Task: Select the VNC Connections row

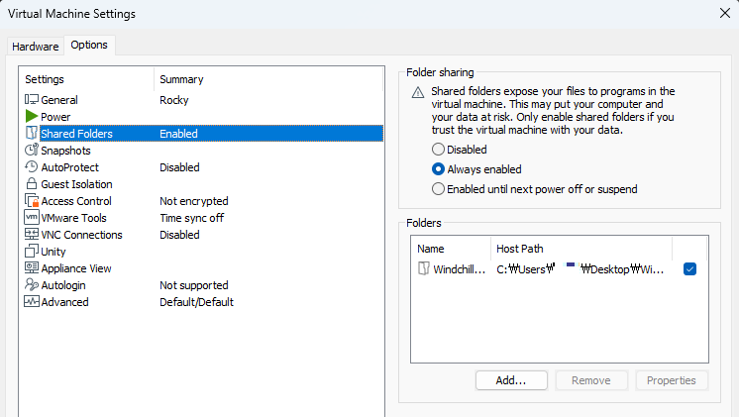Action: pos(204,235)
